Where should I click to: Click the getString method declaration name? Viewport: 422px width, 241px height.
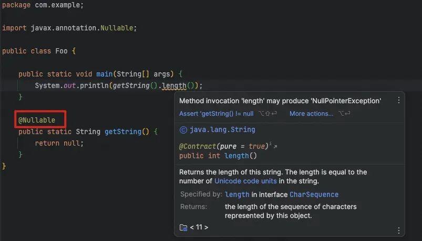pyautogui.click(x=123, y=132)
